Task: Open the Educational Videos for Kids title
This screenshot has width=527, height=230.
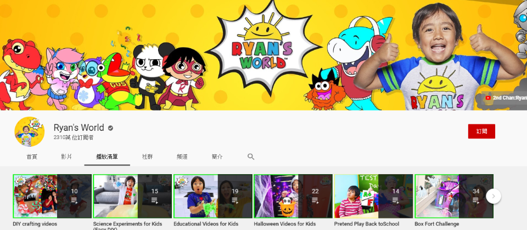Action: coord(206,224)
